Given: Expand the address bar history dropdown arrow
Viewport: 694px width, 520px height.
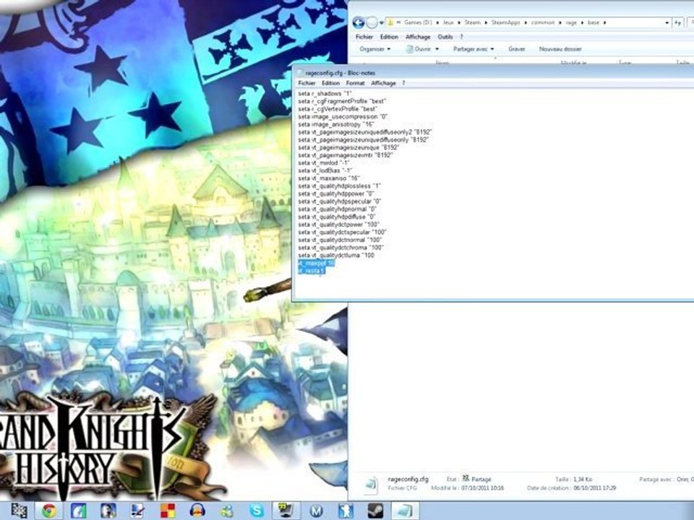Looking at the screenshot, I should [x=667, y=22].
